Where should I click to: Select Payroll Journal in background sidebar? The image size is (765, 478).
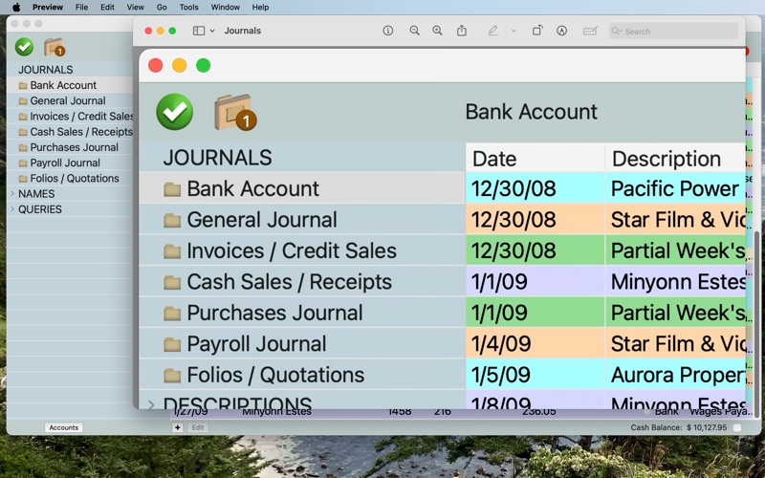[x=69, y=163]
